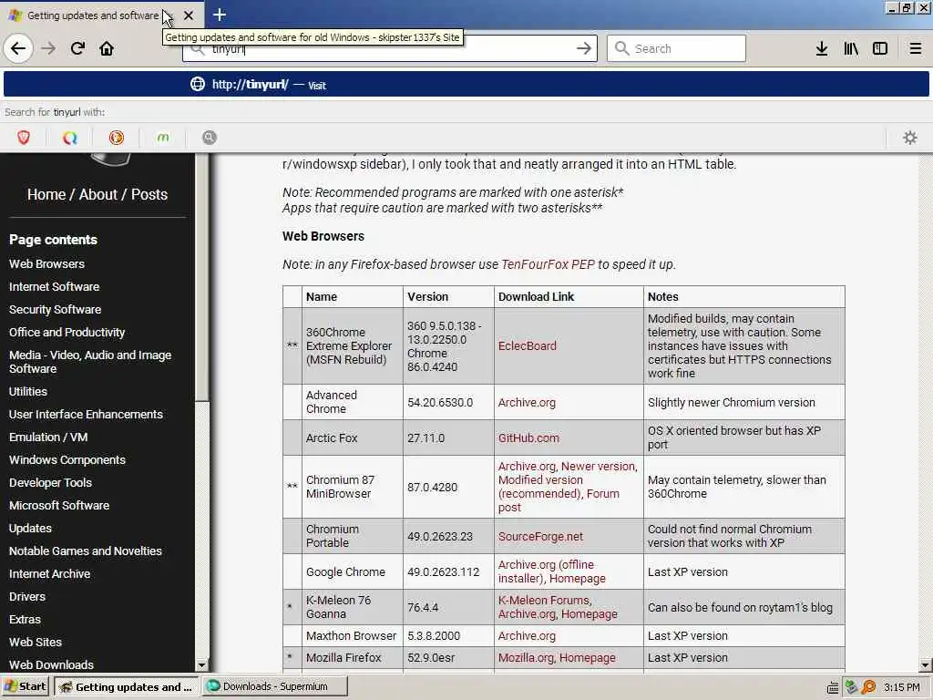
Task: Open the home page button
Action: click(107, 48)
